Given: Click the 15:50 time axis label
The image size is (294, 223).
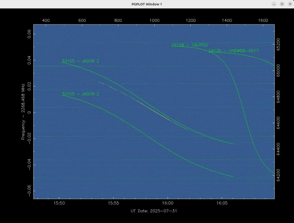Looking at the screenshot, I should pyautogui.click(x=59, y=203).
